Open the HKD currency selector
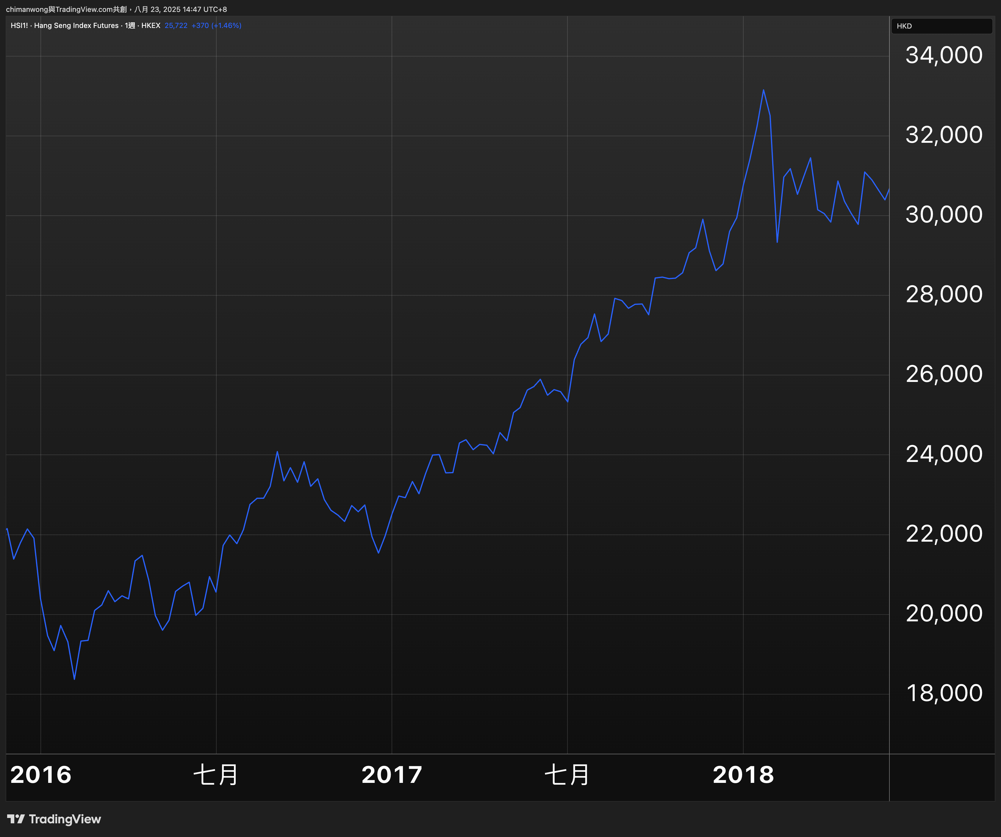 904,26
